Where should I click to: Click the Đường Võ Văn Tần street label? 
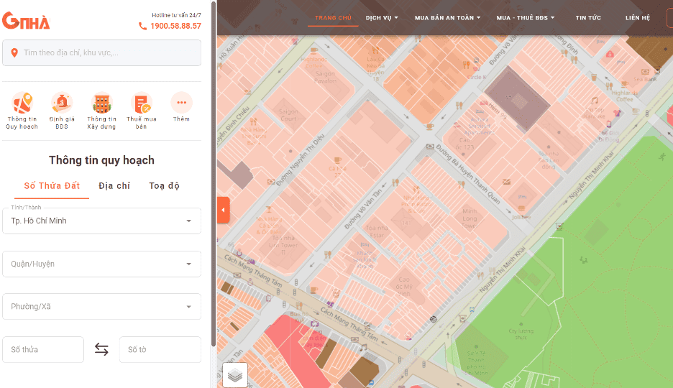click(363, 210)
